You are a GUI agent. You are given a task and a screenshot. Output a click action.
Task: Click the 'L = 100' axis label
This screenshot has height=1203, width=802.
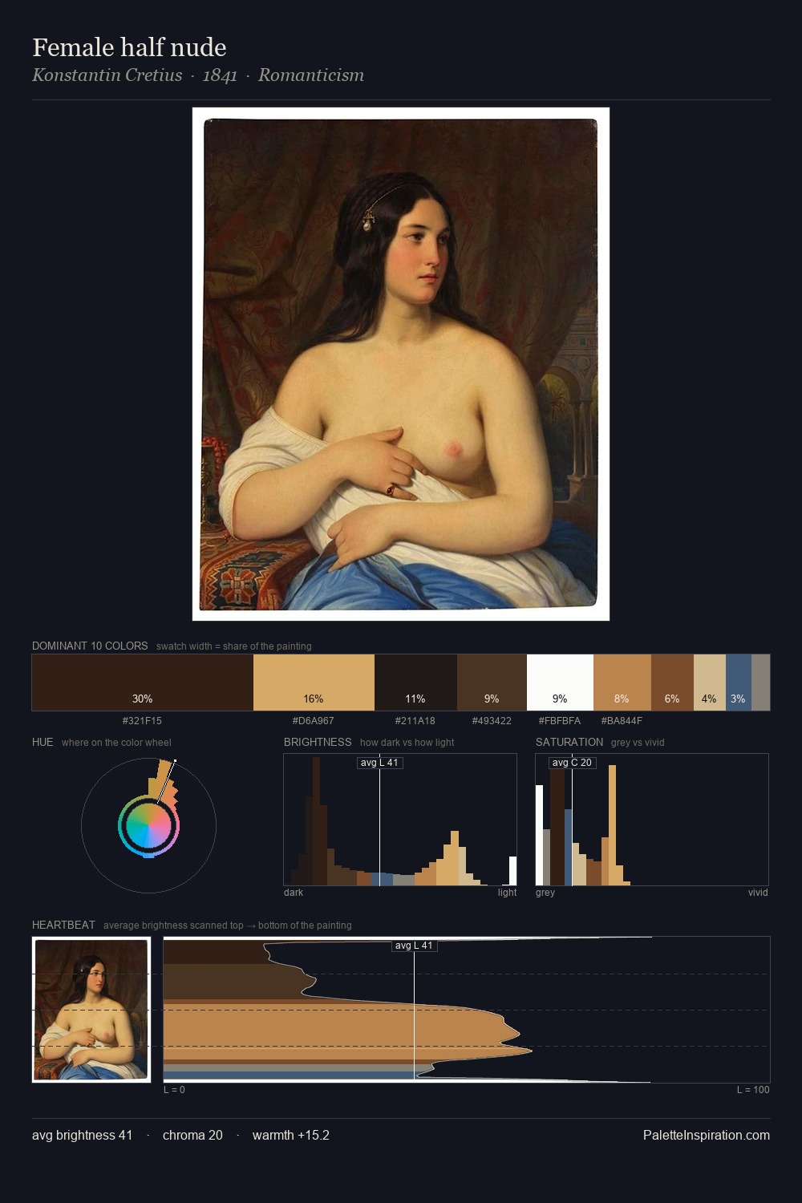click(753, 1090)
